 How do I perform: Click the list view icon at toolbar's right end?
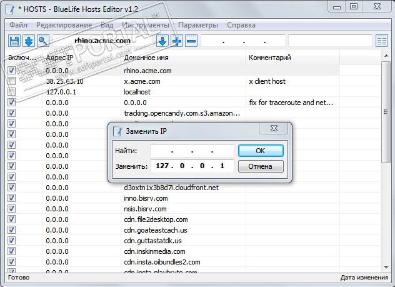pos(382,41)
